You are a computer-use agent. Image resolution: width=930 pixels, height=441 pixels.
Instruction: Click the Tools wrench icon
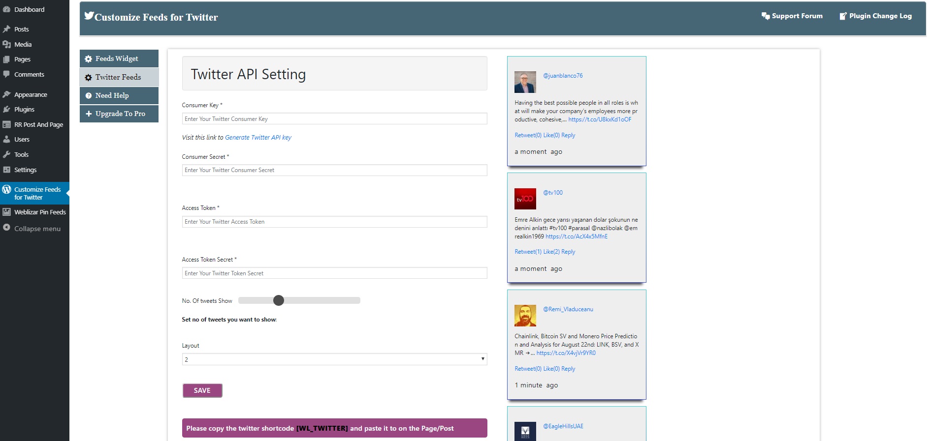6,154
